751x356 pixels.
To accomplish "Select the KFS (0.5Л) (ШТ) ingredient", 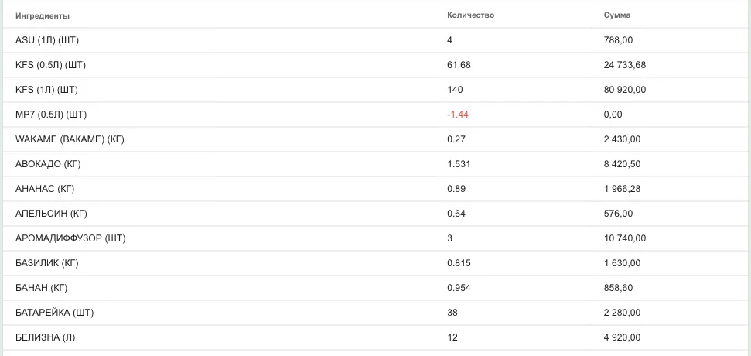I will [x=50, y=65].
